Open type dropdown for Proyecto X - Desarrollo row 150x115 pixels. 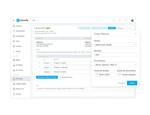(x=48, y=67)
